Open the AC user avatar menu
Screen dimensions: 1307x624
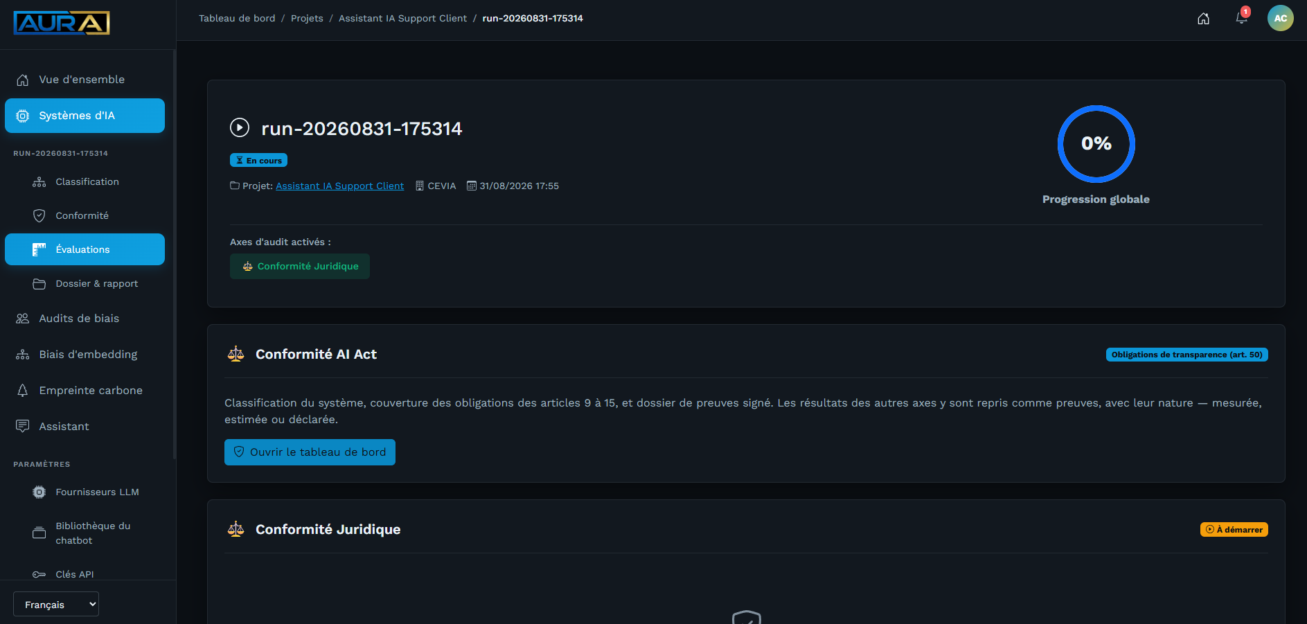point(1281,18)
